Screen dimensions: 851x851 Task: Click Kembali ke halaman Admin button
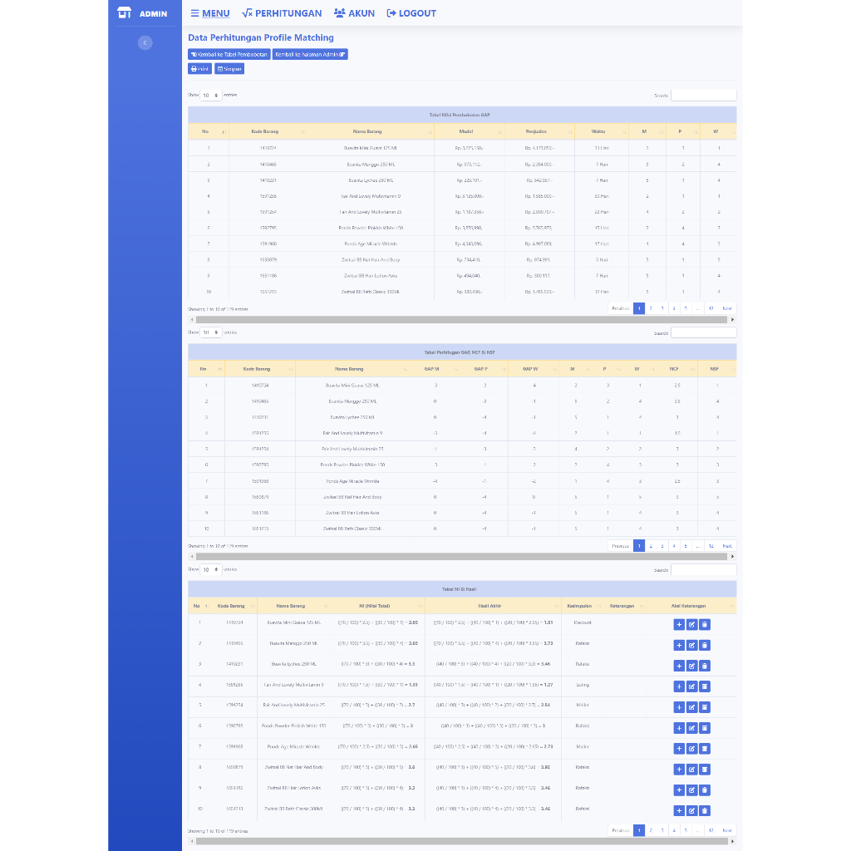point(310,54)
